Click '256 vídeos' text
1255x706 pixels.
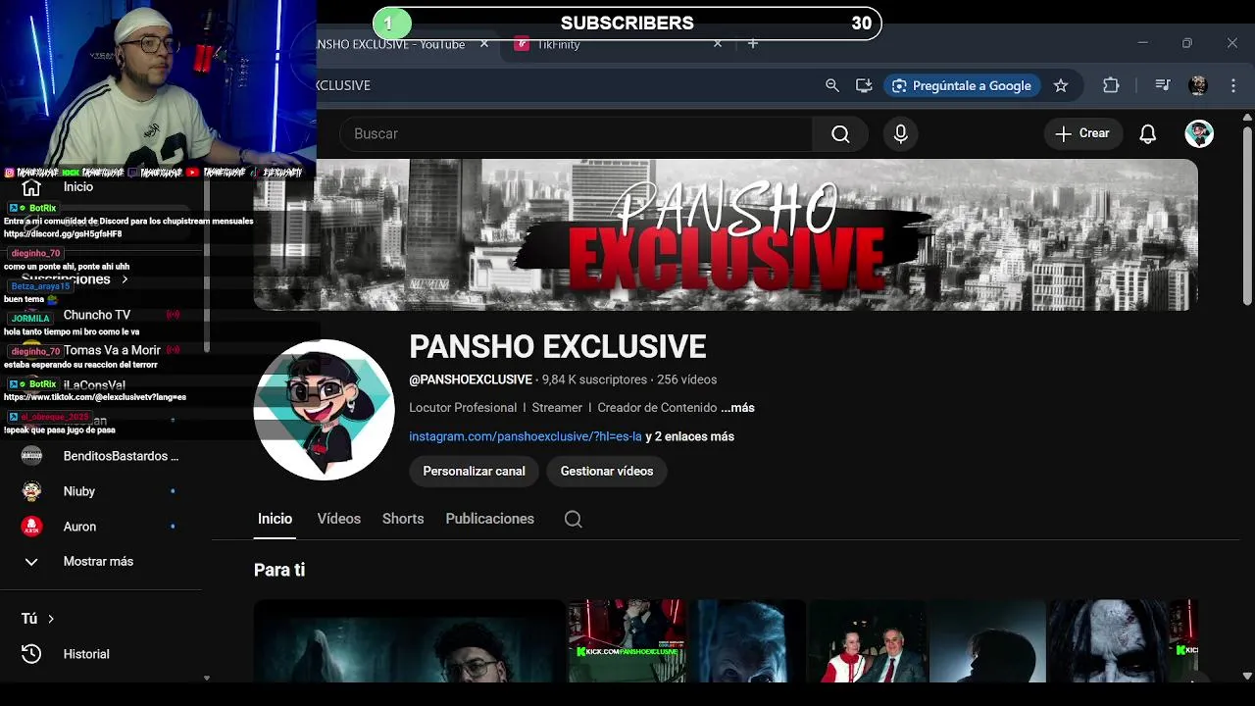pyautogui.click(x=687, y=379)
